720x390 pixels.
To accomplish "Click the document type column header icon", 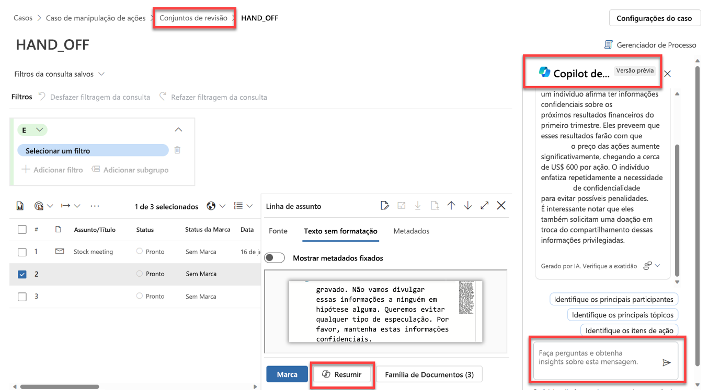I will click(x=59, y=229).
